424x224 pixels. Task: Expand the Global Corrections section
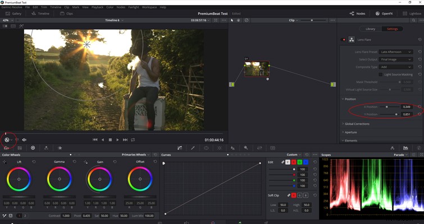(x=356, y=124)
